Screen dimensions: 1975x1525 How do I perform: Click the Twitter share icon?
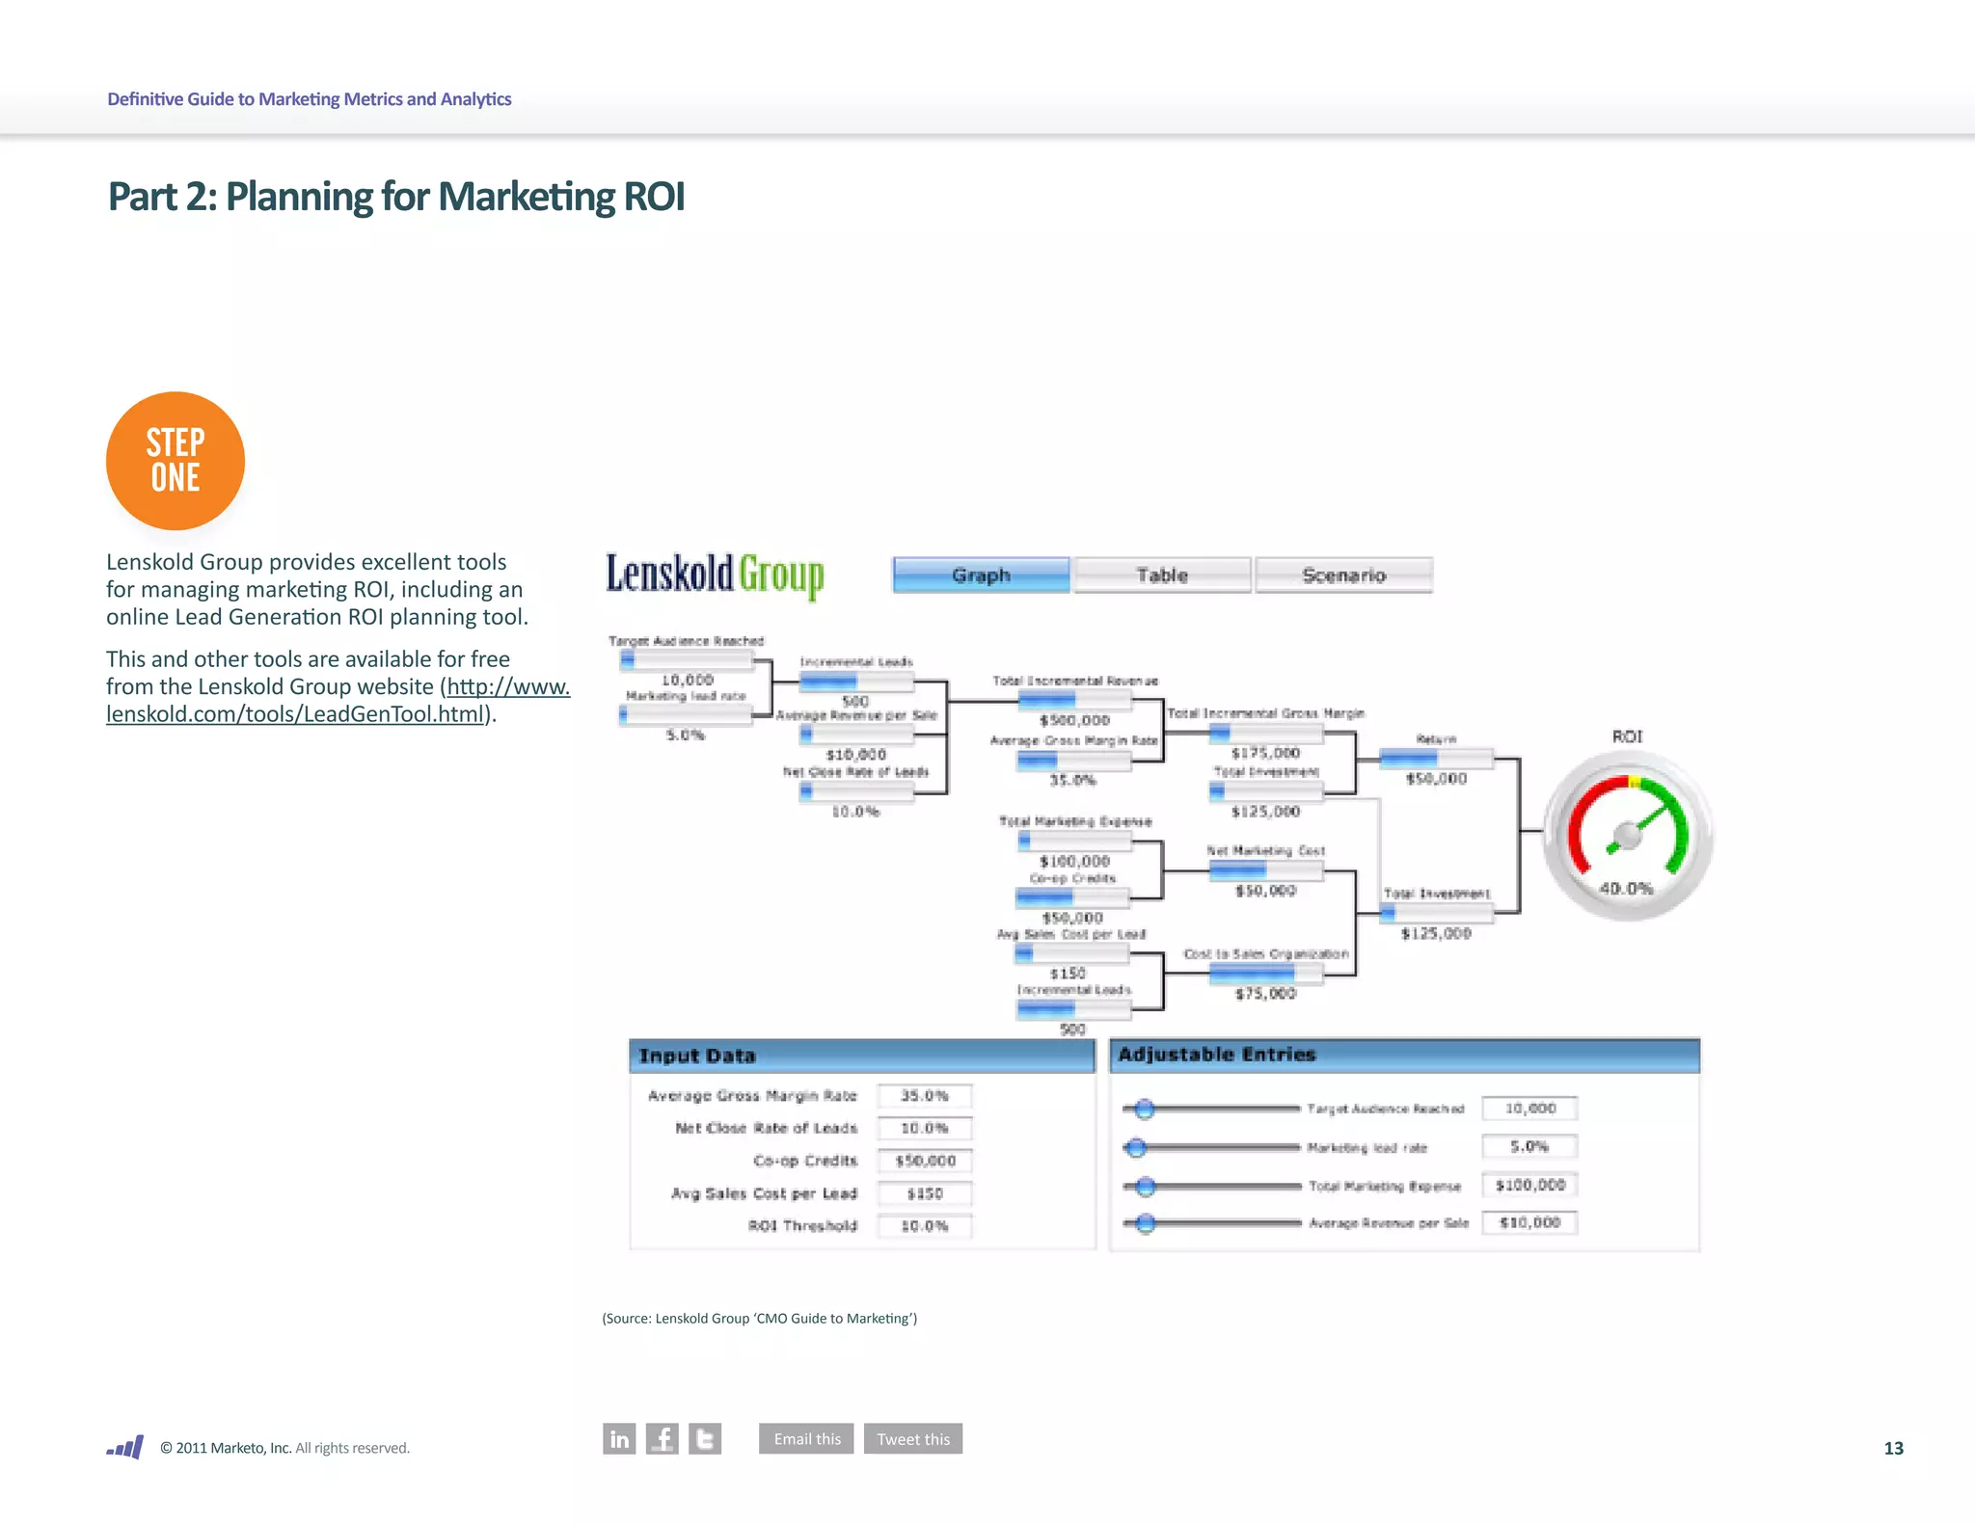pos(705,1438)
